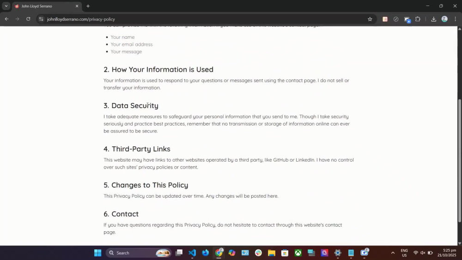The height and width of the screenshot is (260, 462).
Task: Open the Chrome profile avatar
Action: [x=444, y=19]
